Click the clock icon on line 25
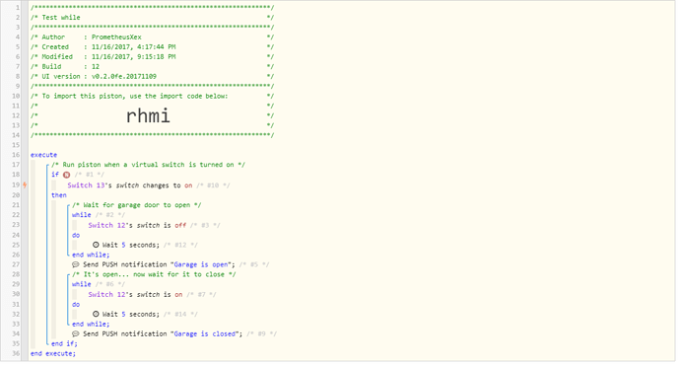This screenshot has height=366, width=680. tap(96, 245)
